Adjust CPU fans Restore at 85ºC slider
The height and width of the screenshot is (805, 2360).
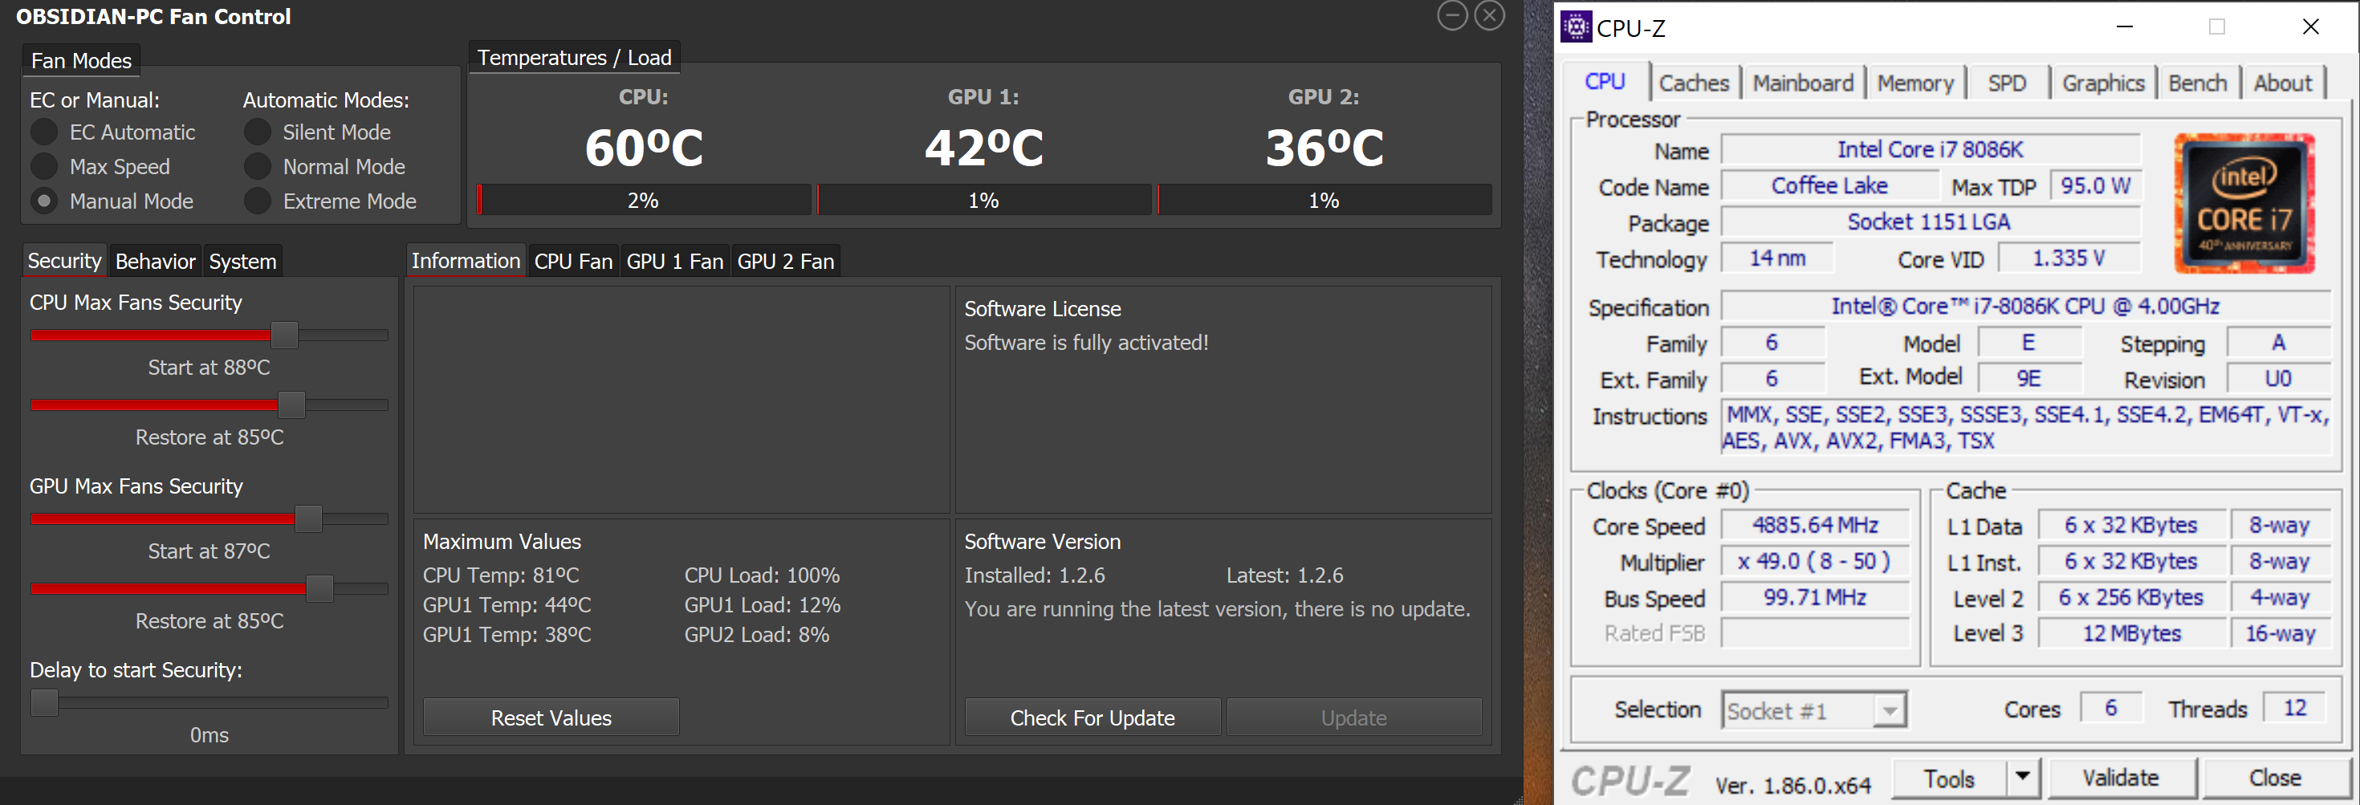pos(291,405)
